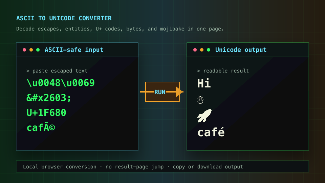Click the rocket emoji in the output
This screenshot has height=183, width=325.
click(204, 116)
